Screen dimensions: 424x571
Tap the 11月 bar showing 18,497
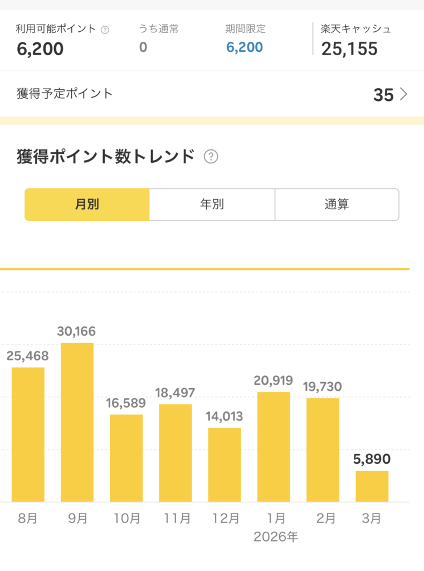pos(176,453)
